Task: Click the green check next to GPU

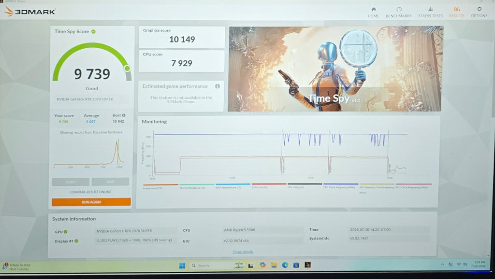Action: pos(66,231)
